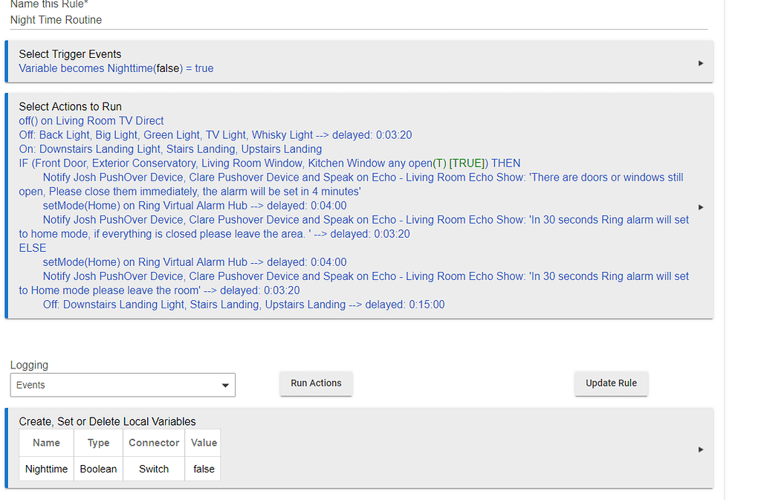This screenshot has width=761, height=500.
Task: Select the IF Front Door condition line
Action: pos(270,163)
